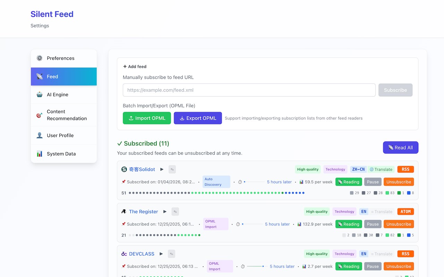444x277 pixels.
Task: Click edit pencil icon for The Register
Action: [175, 212]
